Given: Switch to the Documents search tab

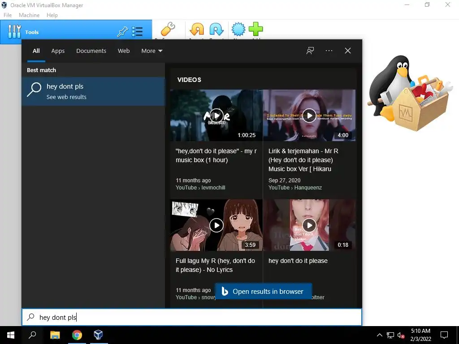Looking at the screenshot, I should 91,51.
